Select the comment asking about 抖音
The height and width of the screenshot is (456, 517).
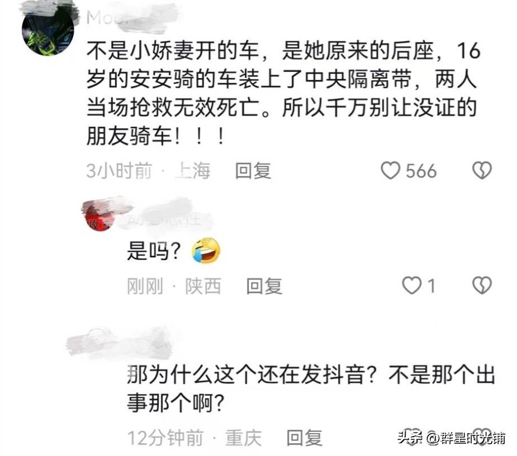point(311,388)
